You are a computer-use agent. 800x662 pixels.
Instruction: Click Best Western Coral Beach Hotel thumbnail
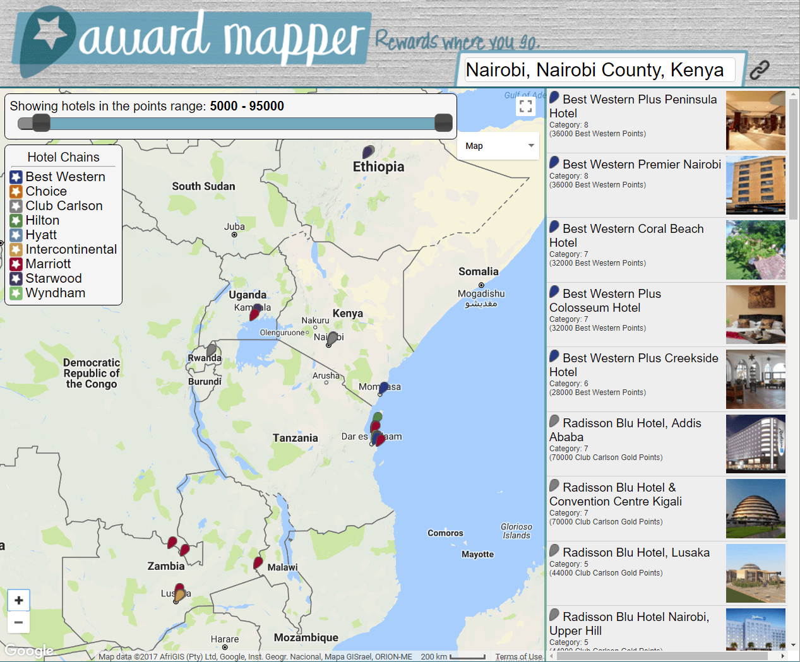pyautogui.click(x=755, y=250)
